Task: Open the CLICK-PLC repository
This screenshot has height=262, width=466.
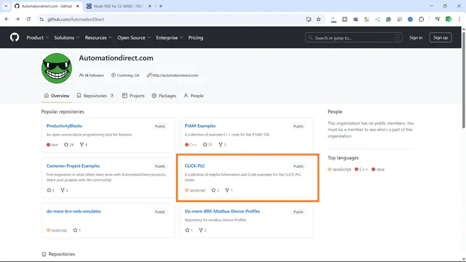Action: click(x=195, y=166)
